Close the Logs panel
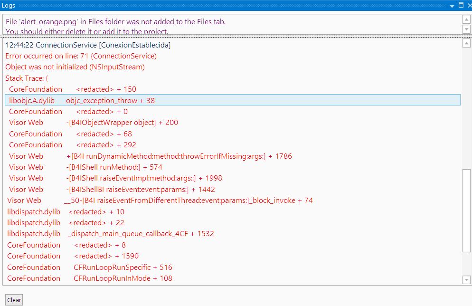Screen dimensions: 472x306 (469, 5)
